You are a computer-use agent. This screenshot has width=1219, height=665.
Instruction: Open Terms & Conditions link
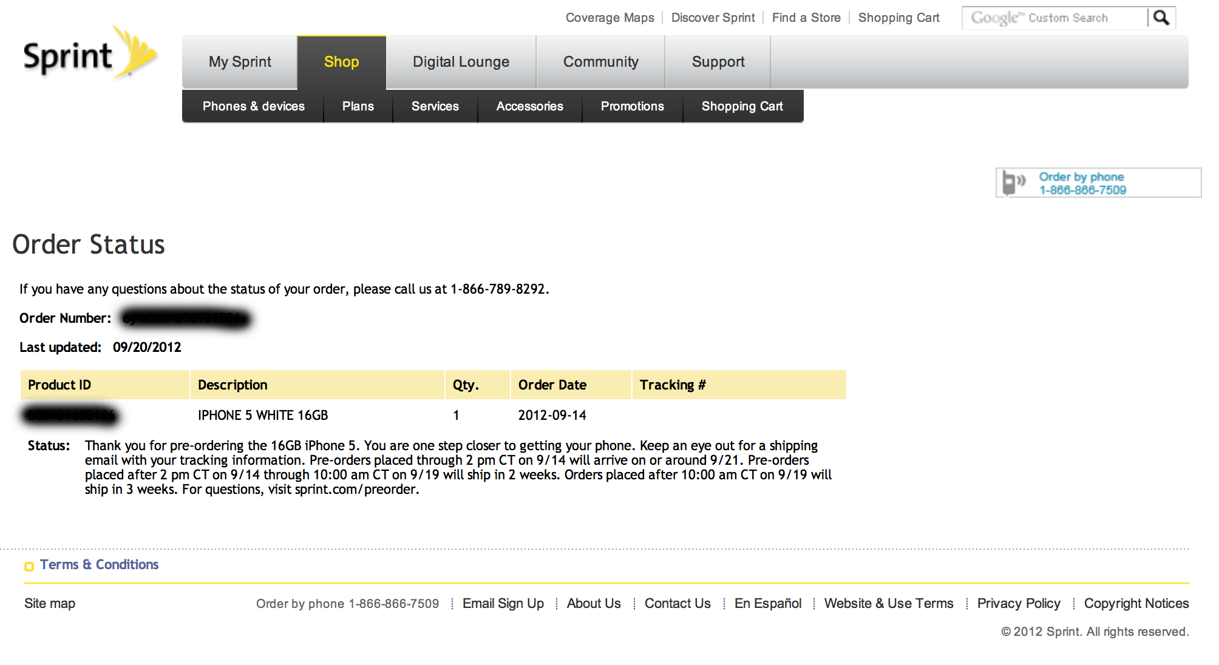(x=99, y=564)
